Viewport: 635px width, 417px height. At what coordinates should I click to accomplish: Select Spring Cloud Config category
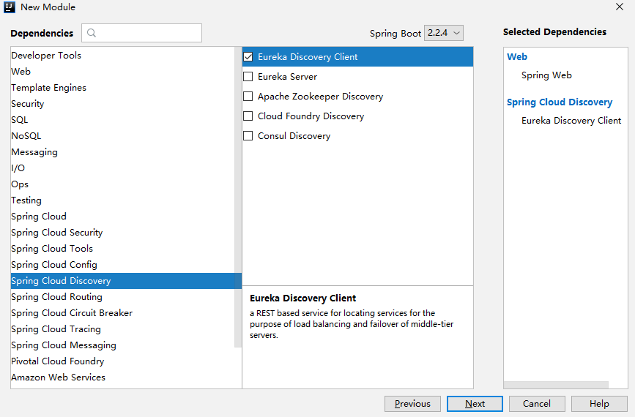point(123,265)
